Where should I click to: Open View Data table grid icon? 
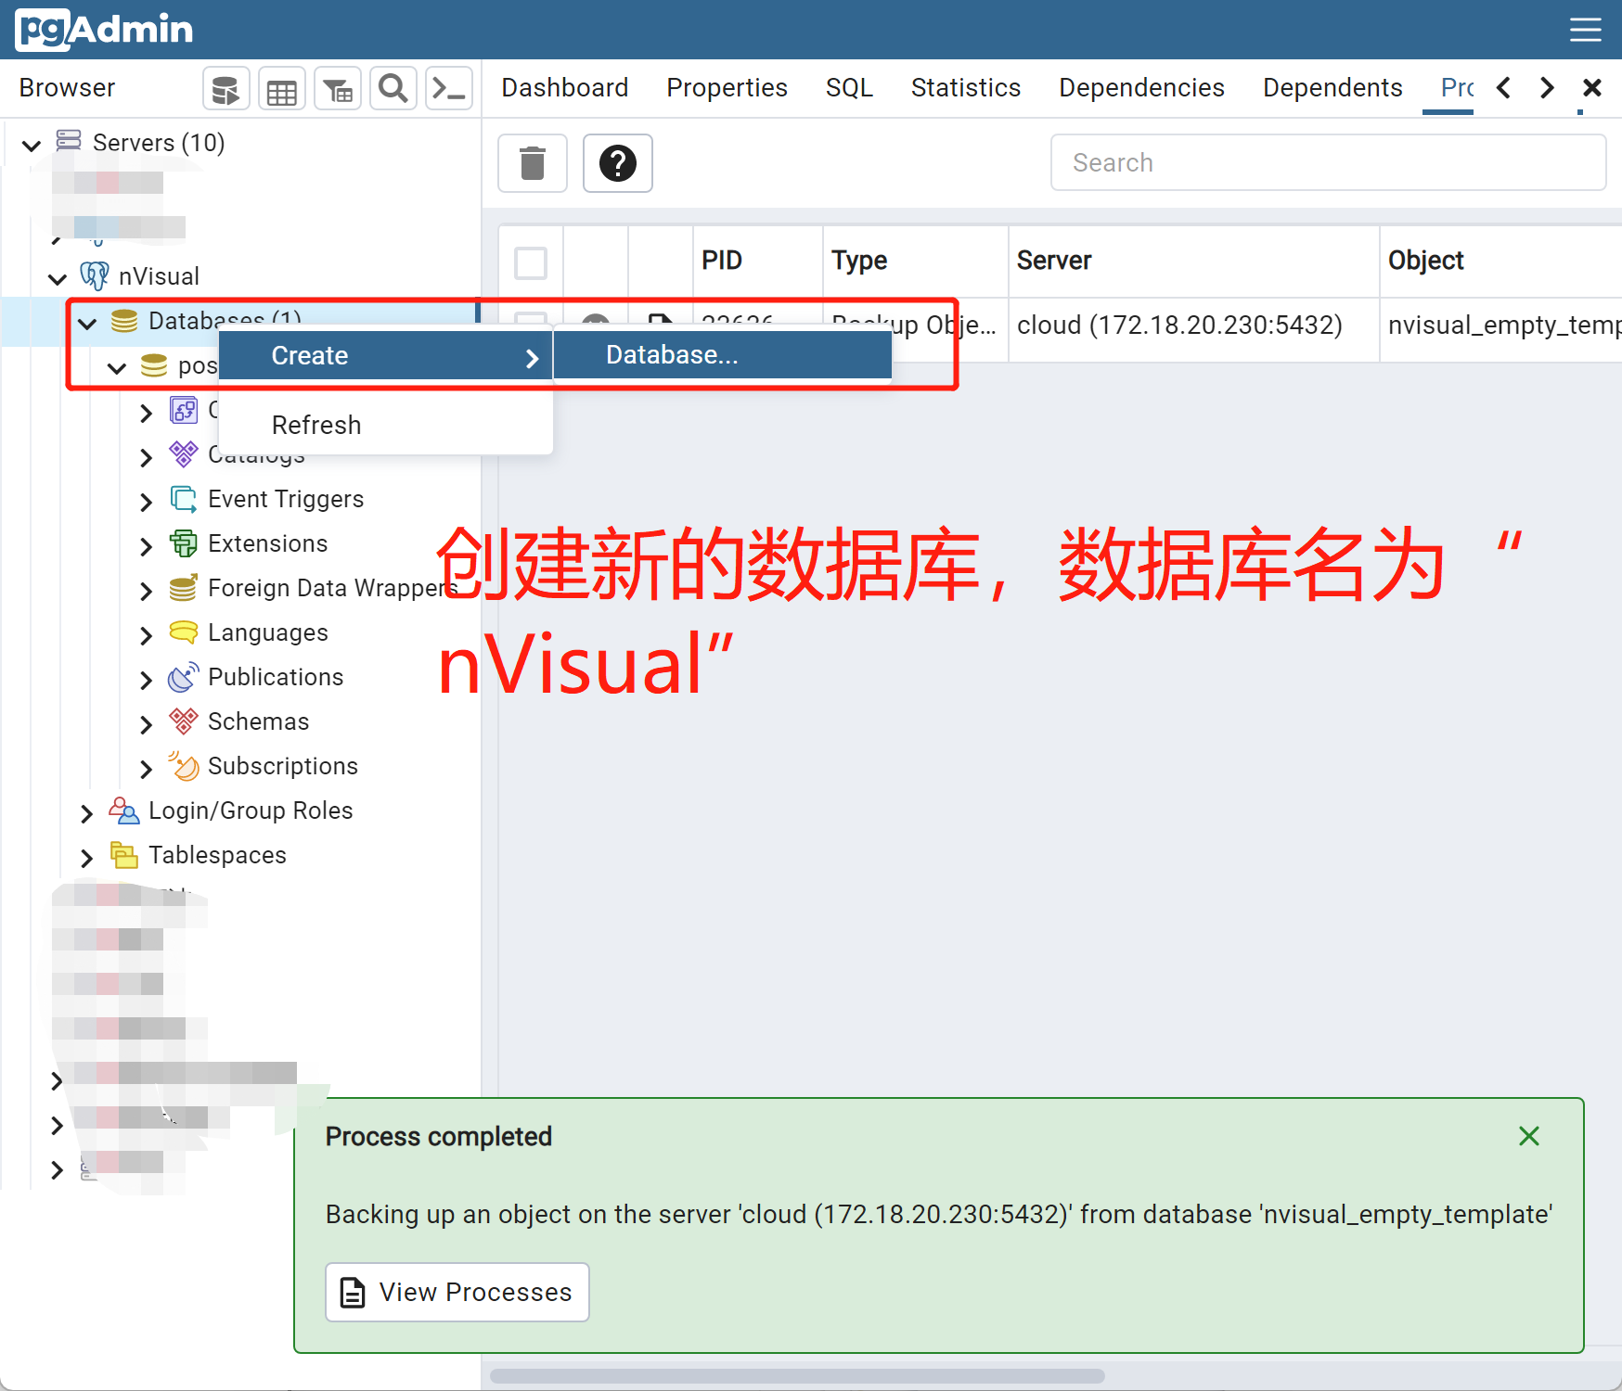pos(281,89)
